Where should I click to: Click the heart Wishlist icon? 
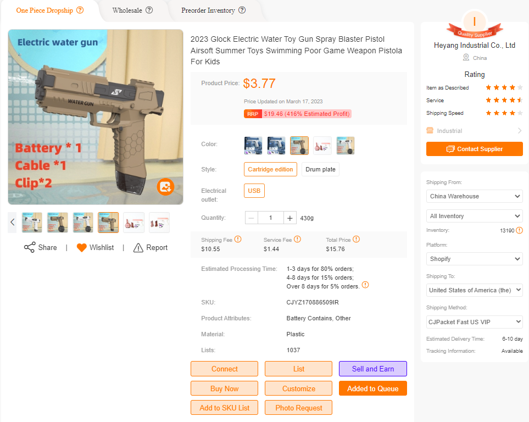pyautogui.click(x=82, y=248)
